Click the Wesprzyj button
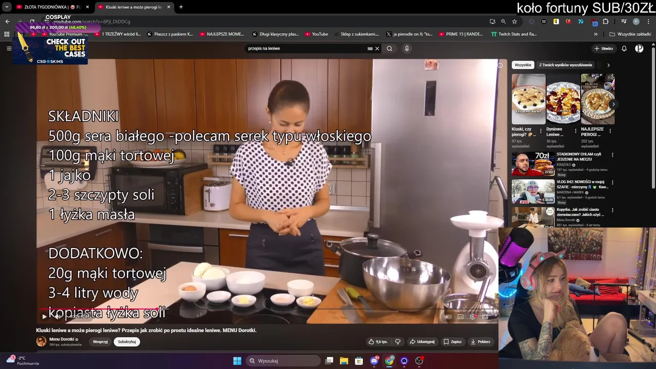This screenshot has width=656, height=369. point(100,342)
